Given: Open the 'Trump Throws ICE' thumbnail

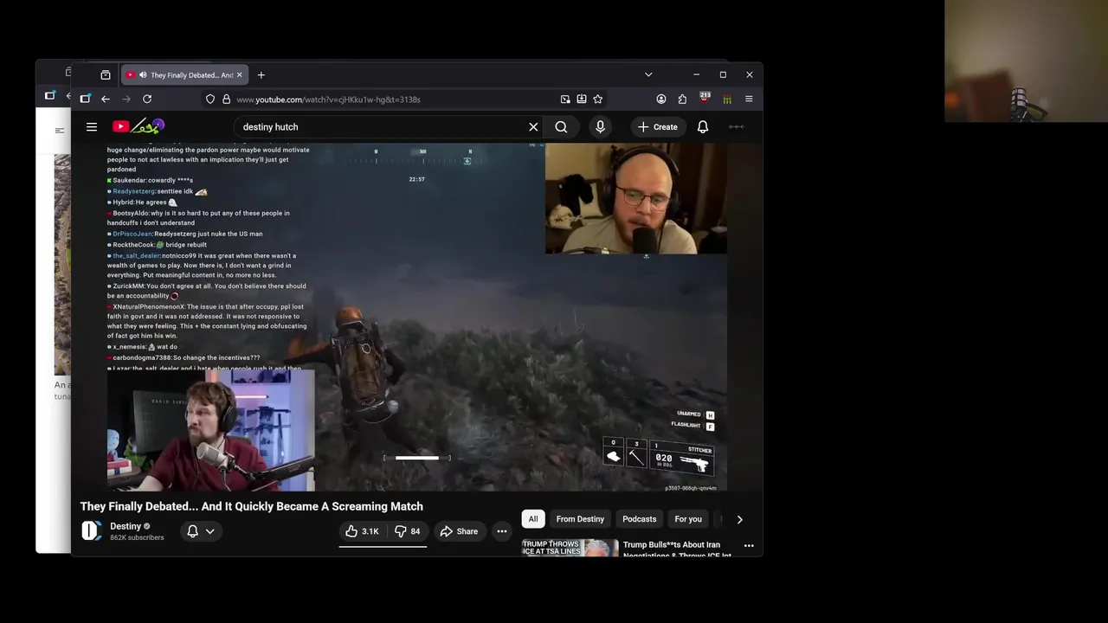Looking at the screenshot, I should pos(570,548).
